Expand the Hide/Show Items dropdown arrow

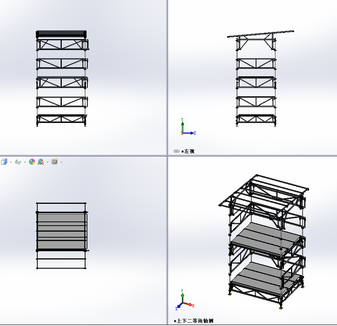point(25,162)
